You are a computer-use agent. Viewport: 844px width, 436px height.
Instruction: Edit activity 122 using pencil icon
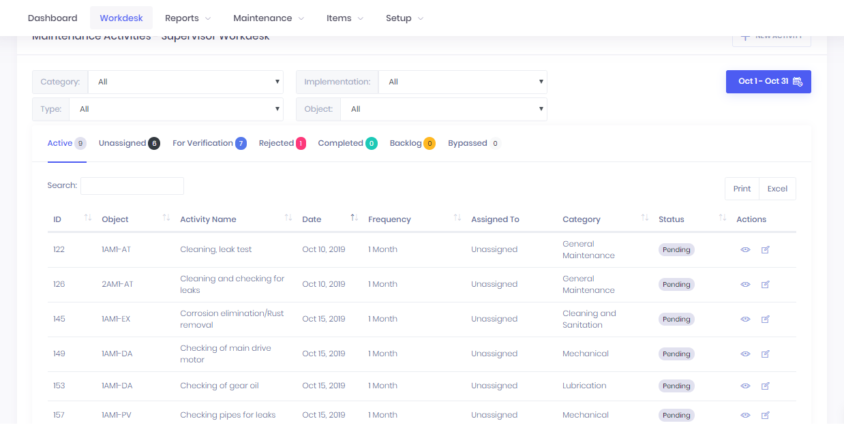(x=765, y=250)
